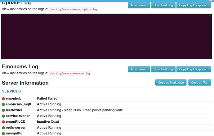
Task: Click the redis-server Active Running status
Action: tap(49, 128)
